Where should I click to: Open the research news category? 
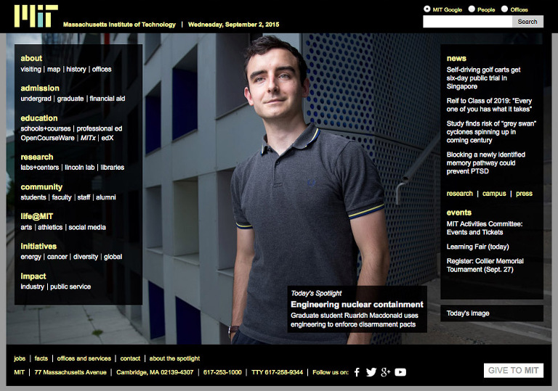pos(460,194)
